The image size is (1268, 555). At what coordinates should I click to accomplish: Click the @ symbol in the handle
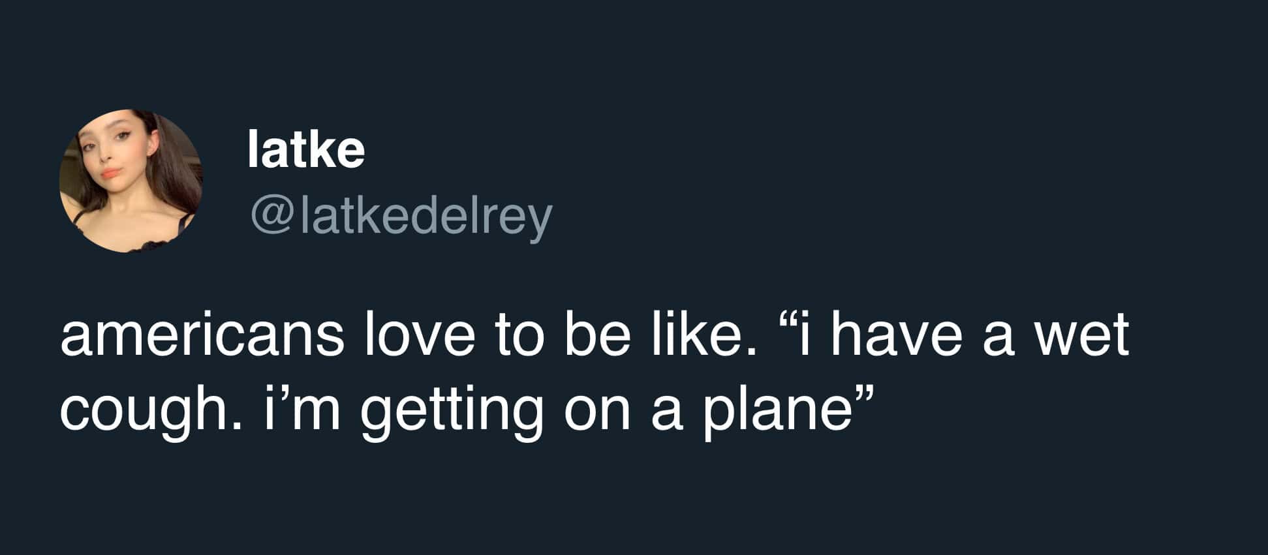(269, 217)
